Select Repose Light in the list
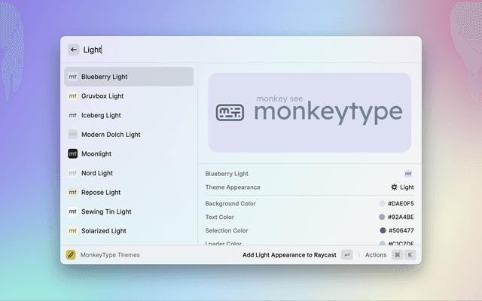 point(101,193)
